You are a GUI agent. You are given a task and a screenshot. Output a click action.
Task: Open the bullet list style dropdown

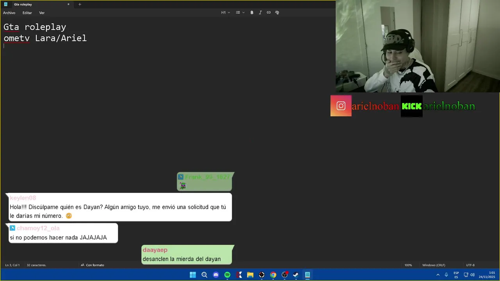point(240,12)
